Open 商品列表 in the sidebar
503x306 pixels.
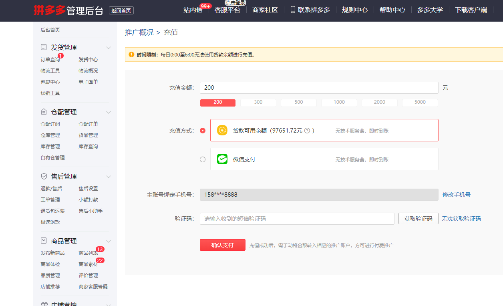click(88, 253)
